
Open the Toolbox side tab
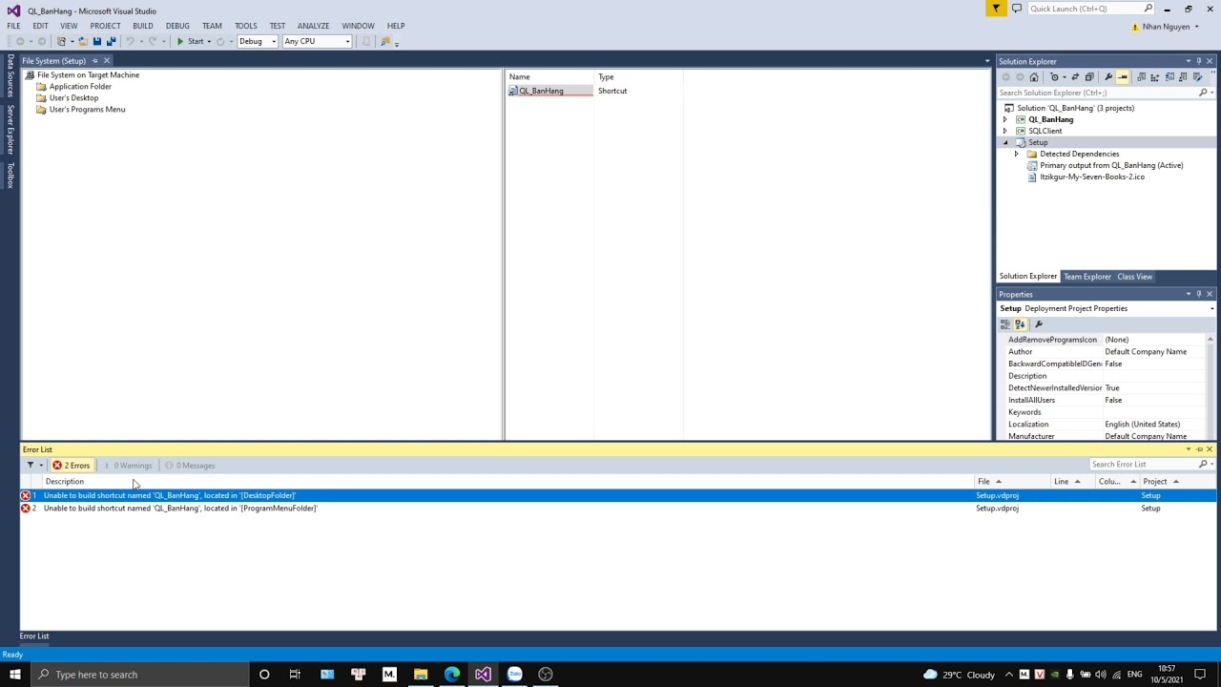10,176
